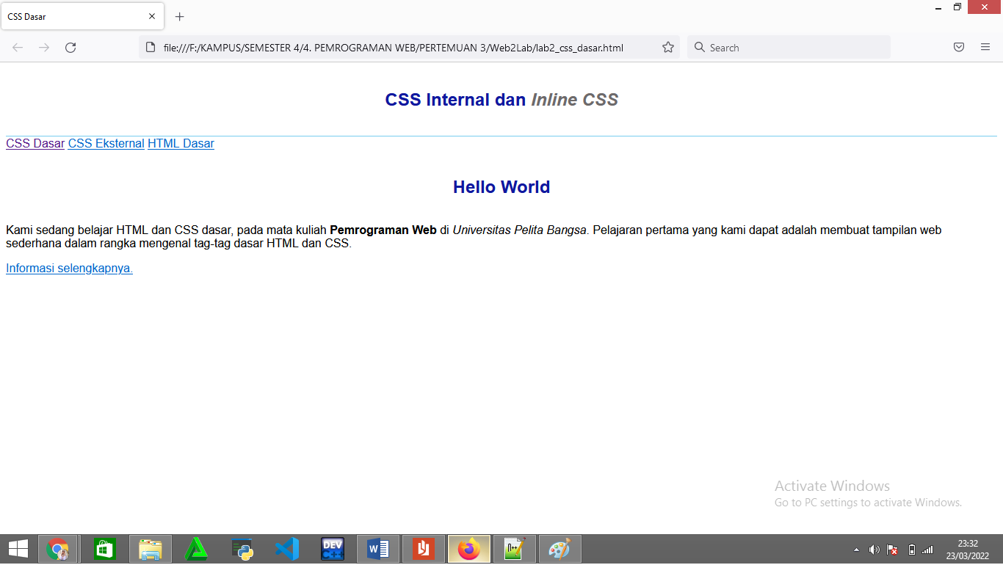The image size is (1003, 587).
Task: Check network status via the signal bars icon
Action: tap(927, 549)
